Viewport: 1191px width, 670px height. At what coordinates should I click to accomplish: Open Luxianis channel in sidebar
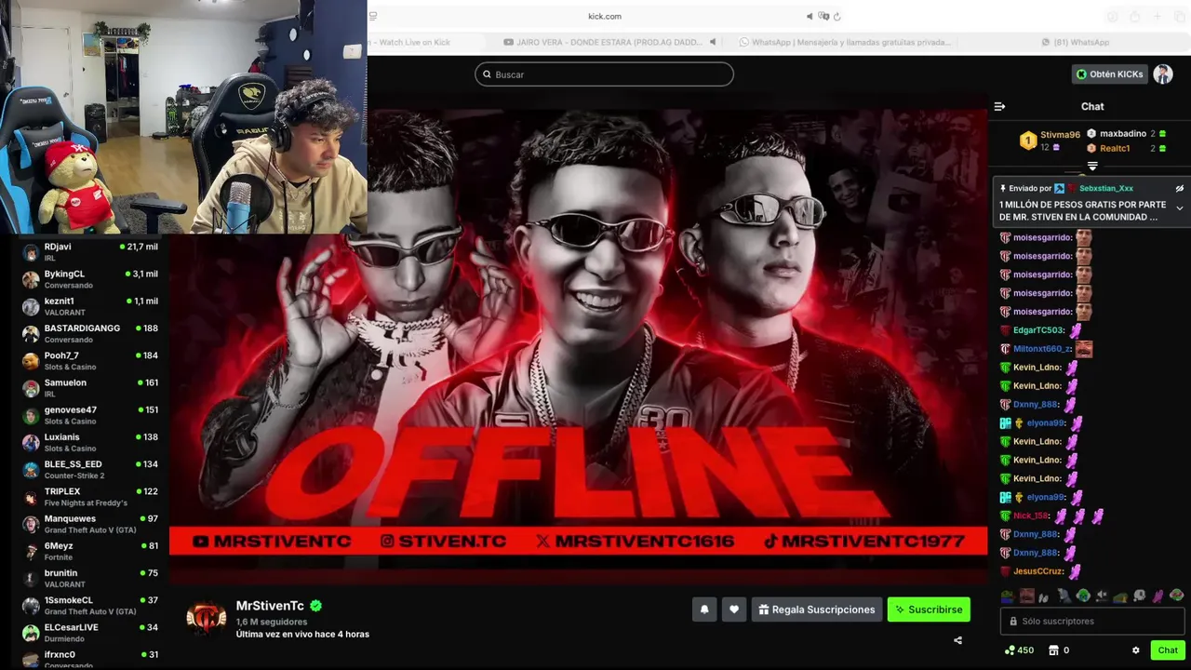pos(90,442)
